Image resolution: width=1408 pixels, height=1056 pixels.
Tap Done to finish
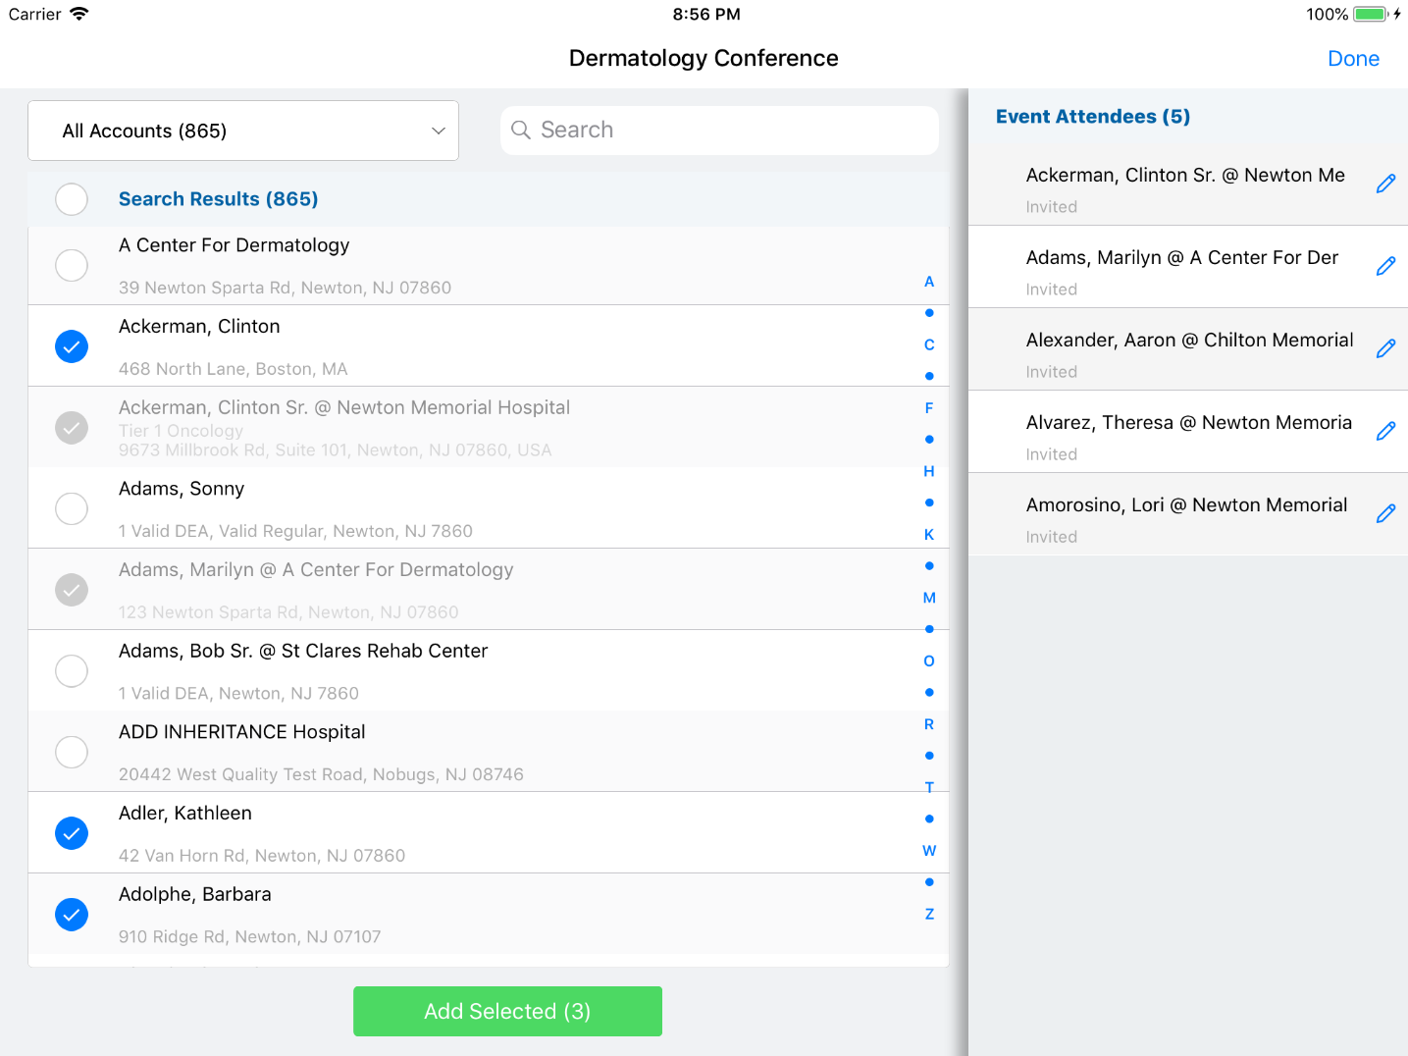[1353, 59]
